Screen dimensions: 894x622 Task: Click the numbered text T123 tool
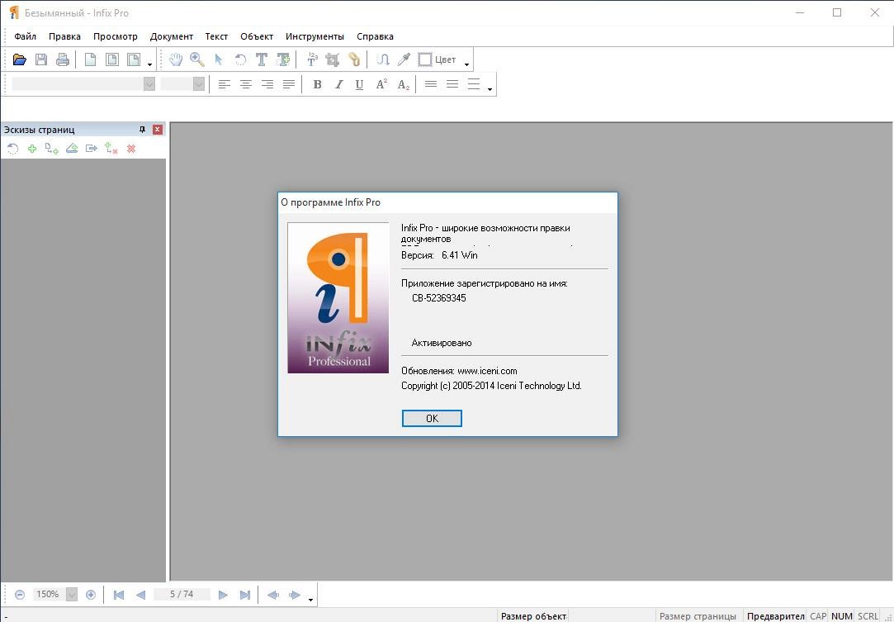coord(312,59)
